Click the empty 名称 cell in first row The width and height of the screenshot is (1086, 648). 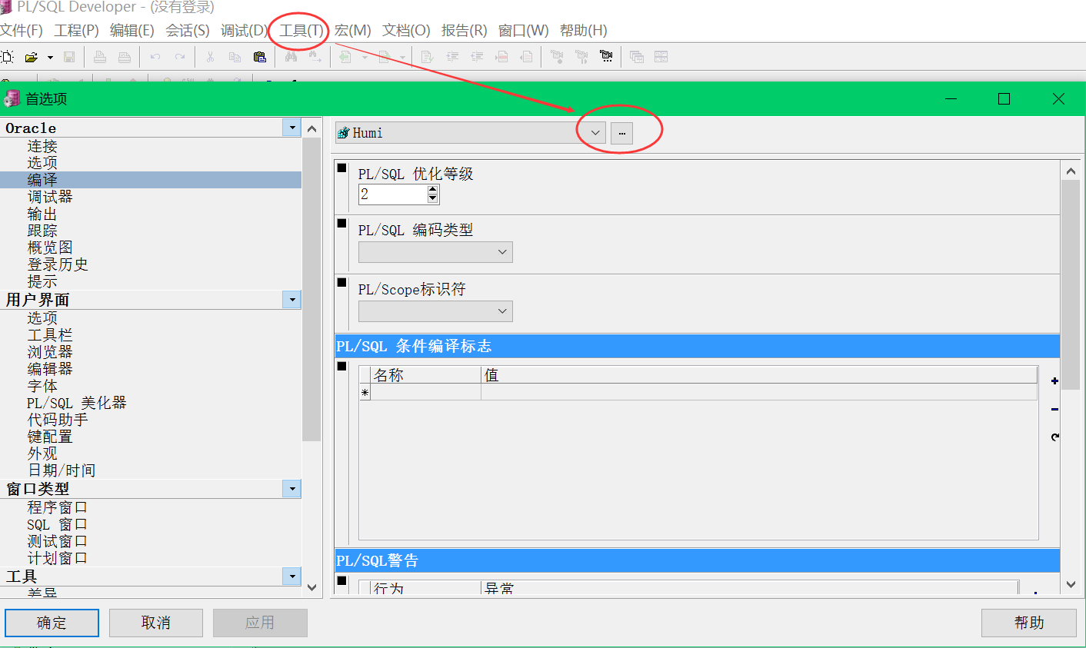[x=427, y=392]
